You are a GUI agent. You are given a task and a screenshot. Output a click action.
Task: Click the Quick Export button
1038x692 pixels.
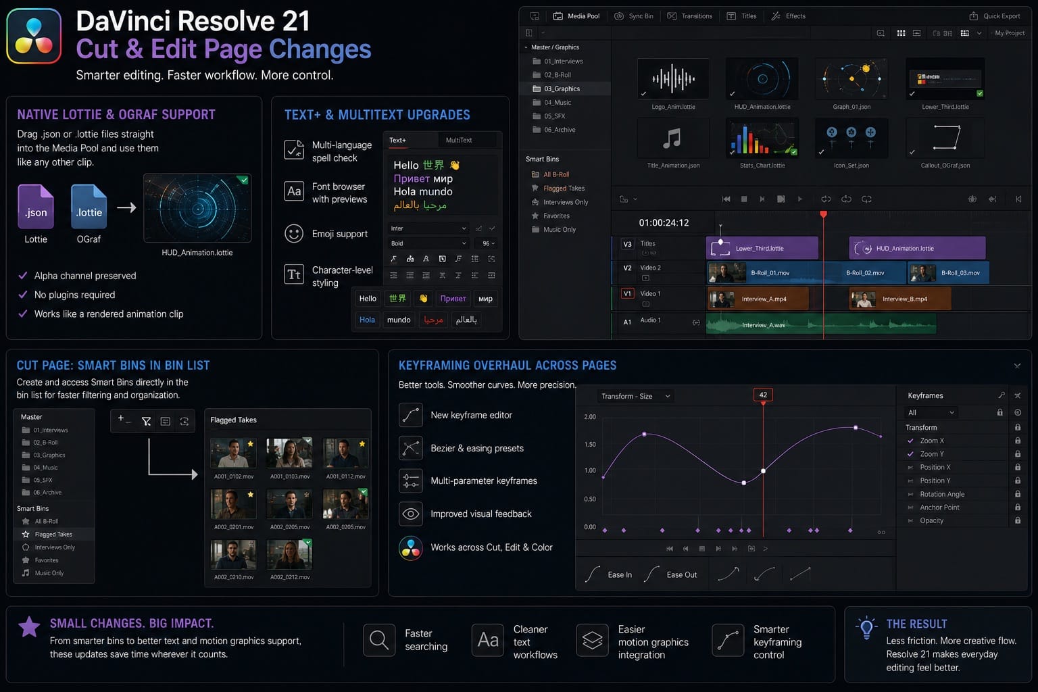point(994,16)
